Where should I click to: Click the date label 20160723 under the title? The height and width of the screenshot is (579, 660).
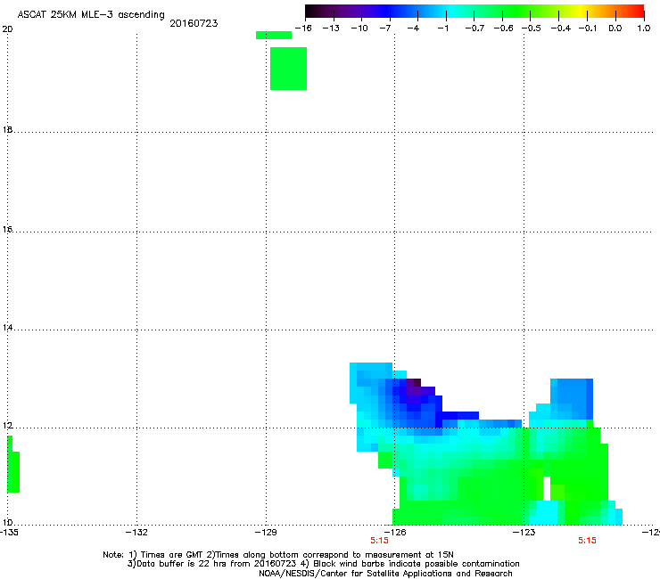pyautogui.click(x=194, y=23)
